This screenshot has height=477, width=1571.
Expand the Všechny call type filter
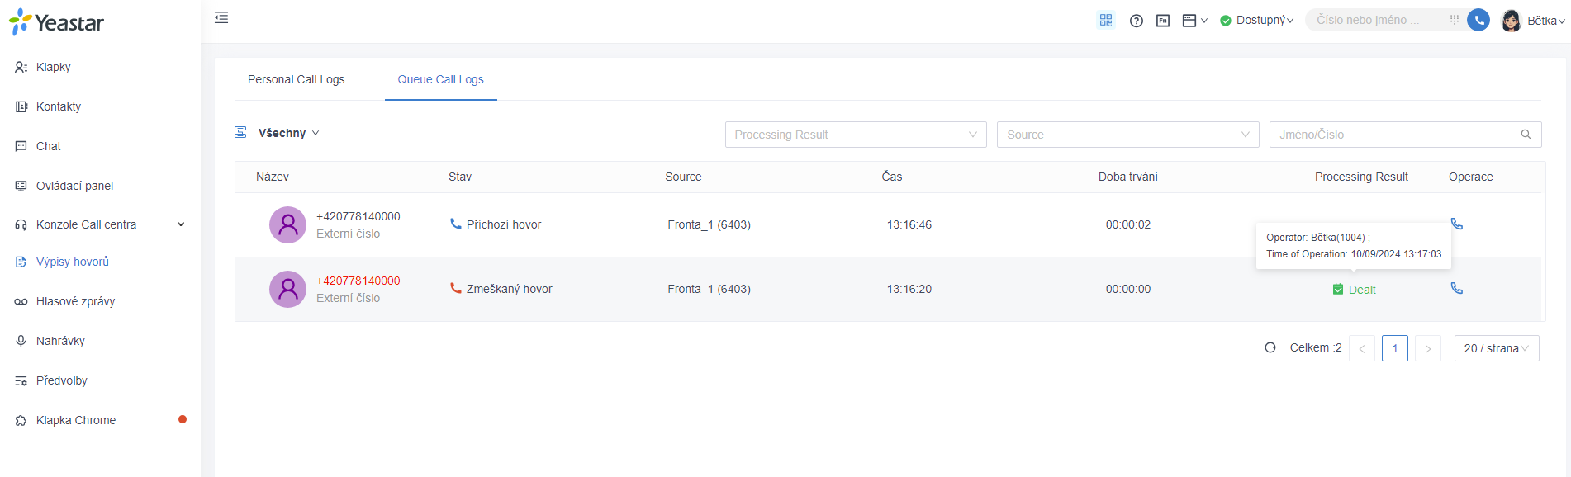coord(288,133)
